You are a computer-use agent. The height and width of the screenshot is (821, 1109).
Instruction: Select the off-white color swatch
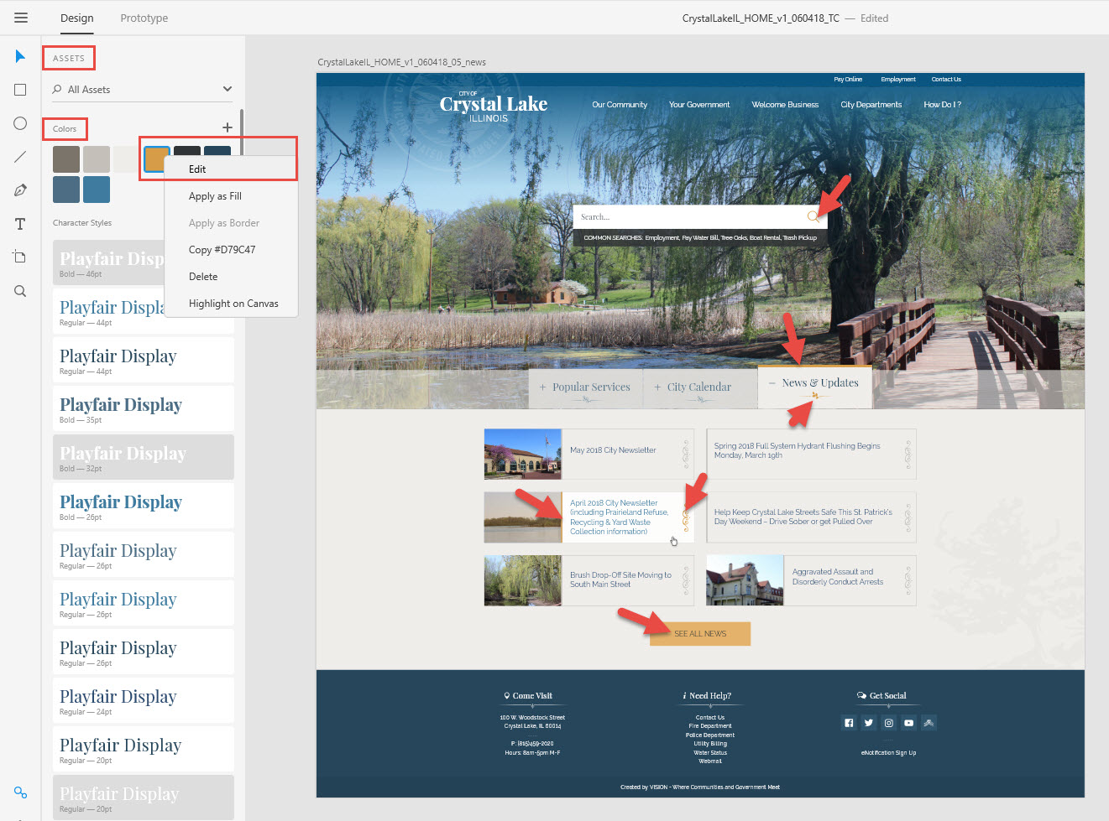coord(126,159)
